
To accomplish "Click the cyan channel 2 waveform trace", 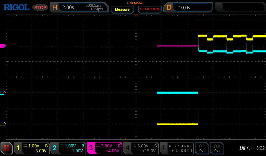I will click(177, 93).
